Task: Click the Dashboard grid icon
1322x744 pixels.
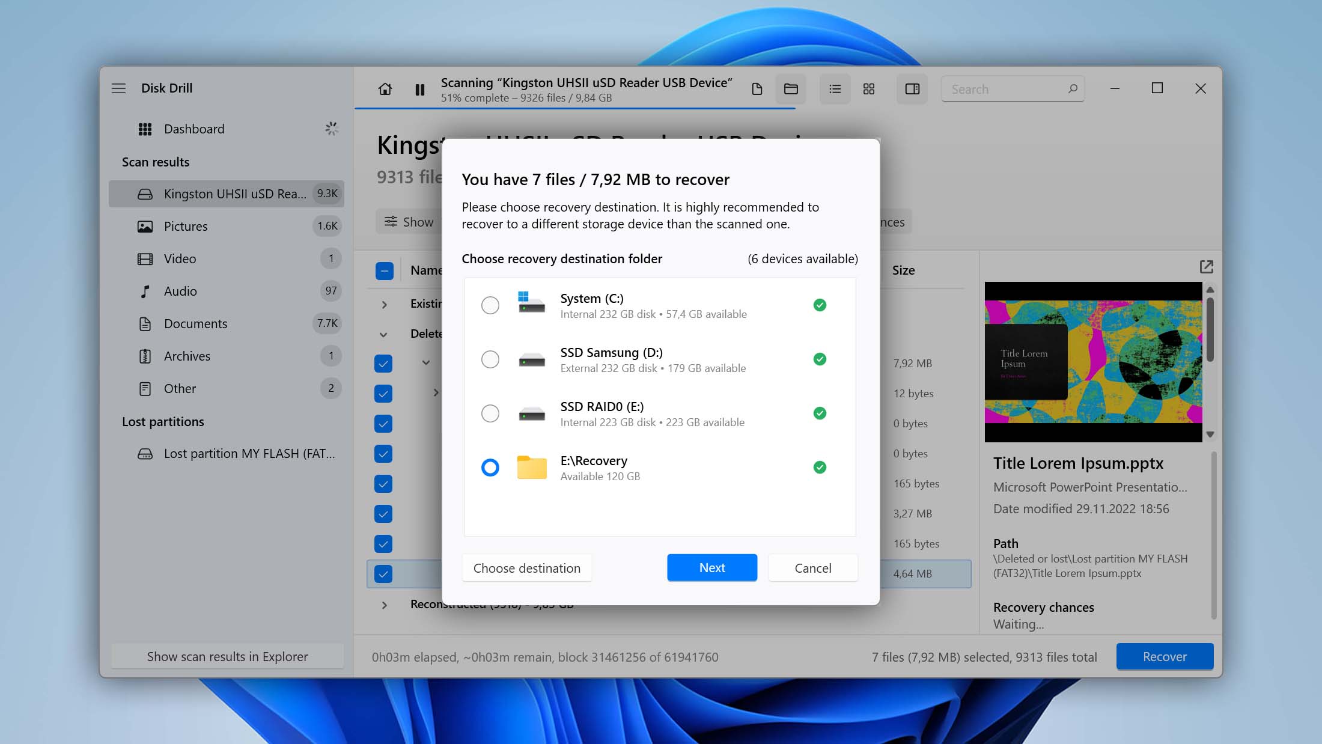Action: (x=145, y=129)
